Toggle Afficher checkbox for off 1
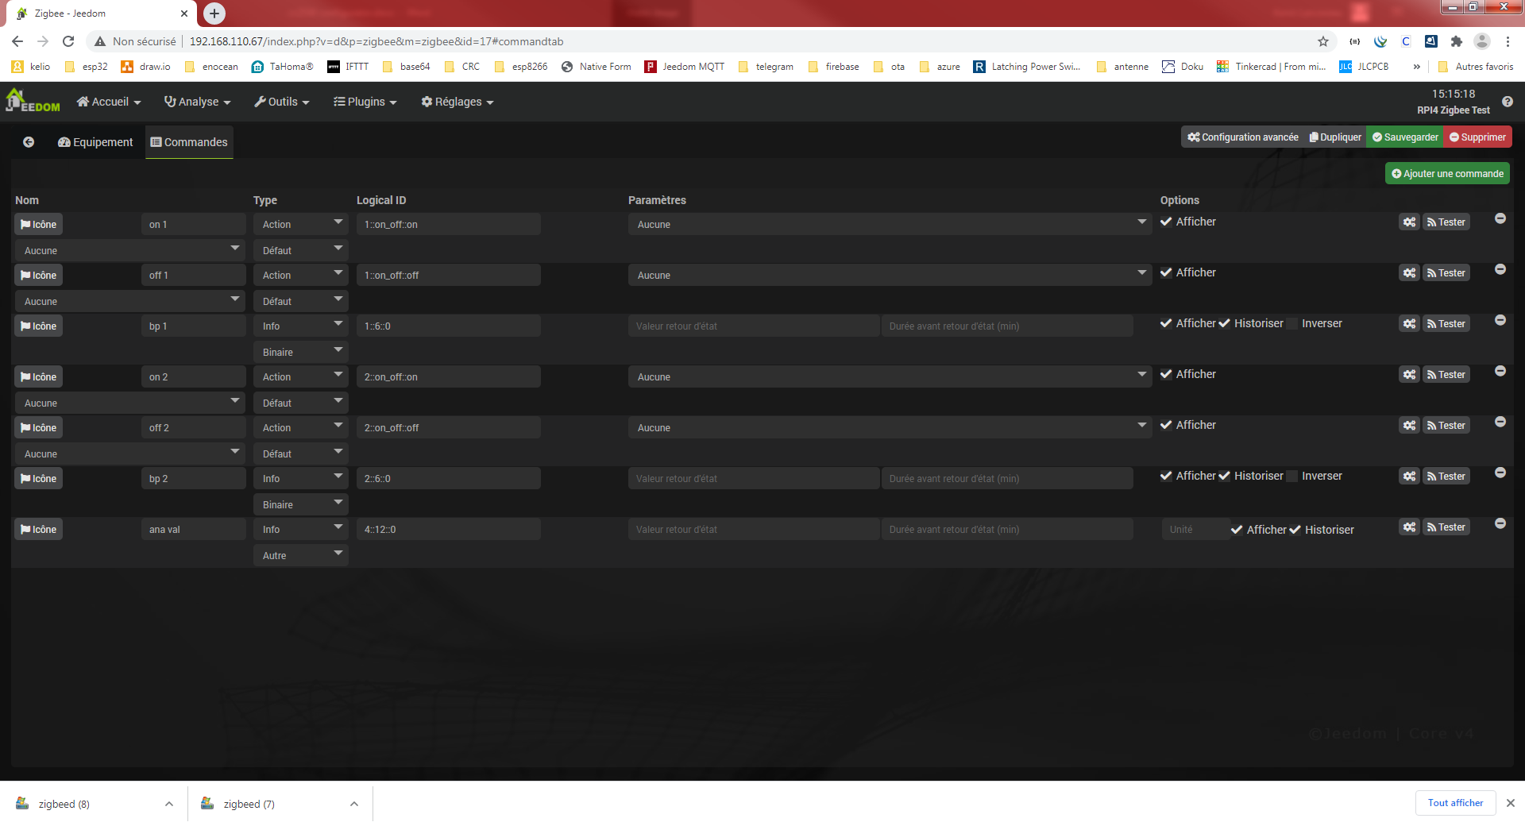Image resolution: width=1525 pixels, height=826 pixels. coord(1166,272)
